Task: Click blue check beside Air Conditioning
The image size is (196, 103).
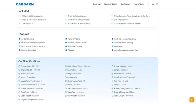Action: pos(20,39)
